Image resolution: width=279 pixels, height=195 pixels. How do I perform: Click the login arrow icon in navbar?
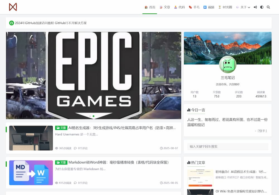(x=255, y=7)
